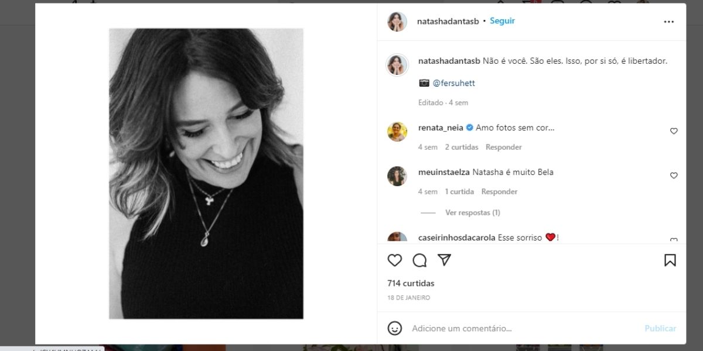The width and height of the screenshot is (703, 351).
Task: Open the tagged photographer @fersuhett link
Action: [455, 82]
